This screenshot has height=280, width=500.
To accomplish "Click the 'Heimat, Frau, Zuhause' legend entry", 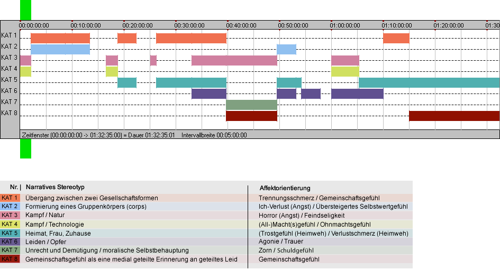I will [x=58, y=234].
